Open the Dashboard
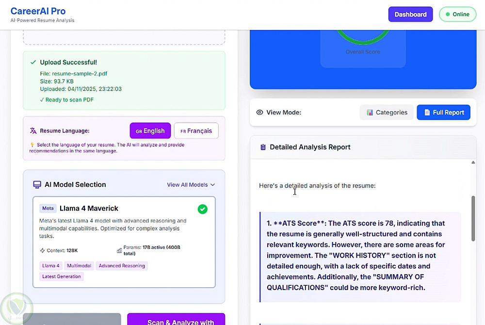This screenshot has height=325, width=485. click(x=410, y=14)
